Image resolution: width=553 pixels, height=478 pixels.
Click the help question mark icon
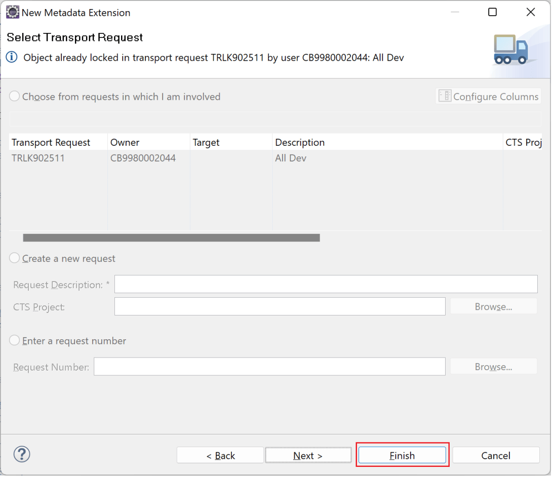click(21, 455)
